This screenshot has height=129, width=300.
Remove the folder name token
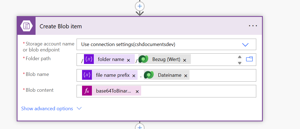129,60
